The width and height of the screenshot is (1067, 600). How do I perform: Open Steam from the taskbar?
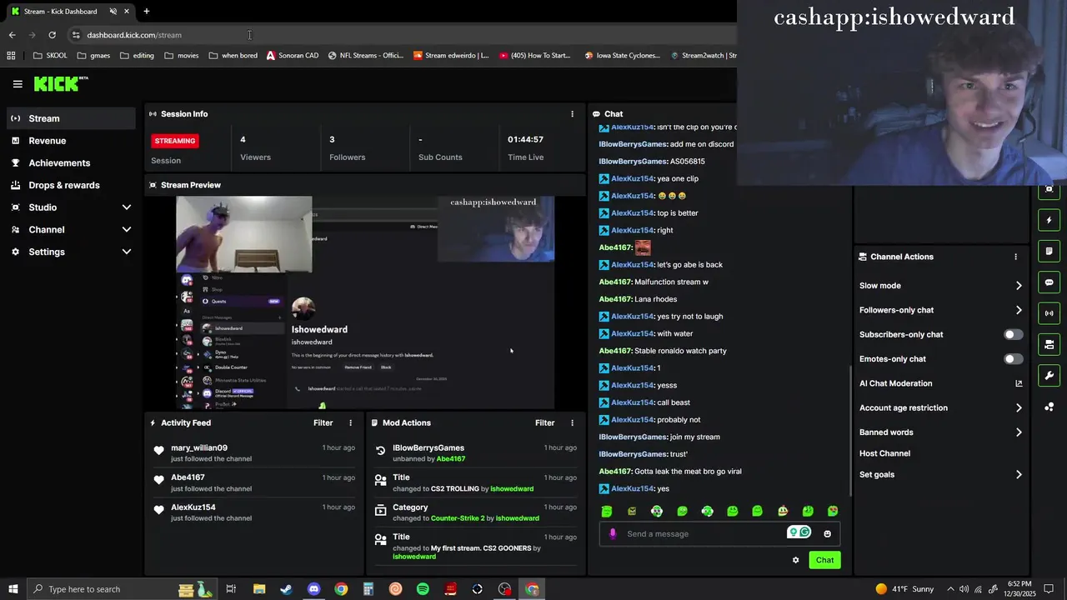(x=286, y=589)
